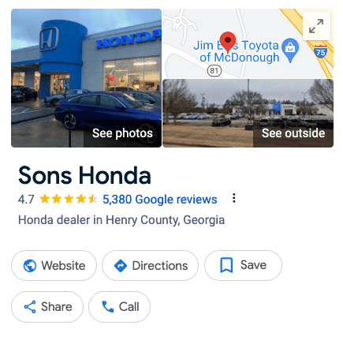Click the red location pin on the map
Screen dimensions: 343x340
pyautogui.click(x=228, y=42)
